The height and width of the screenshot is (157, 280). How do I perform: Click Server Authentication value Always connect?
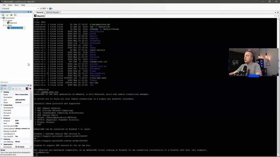click(22, 129)
